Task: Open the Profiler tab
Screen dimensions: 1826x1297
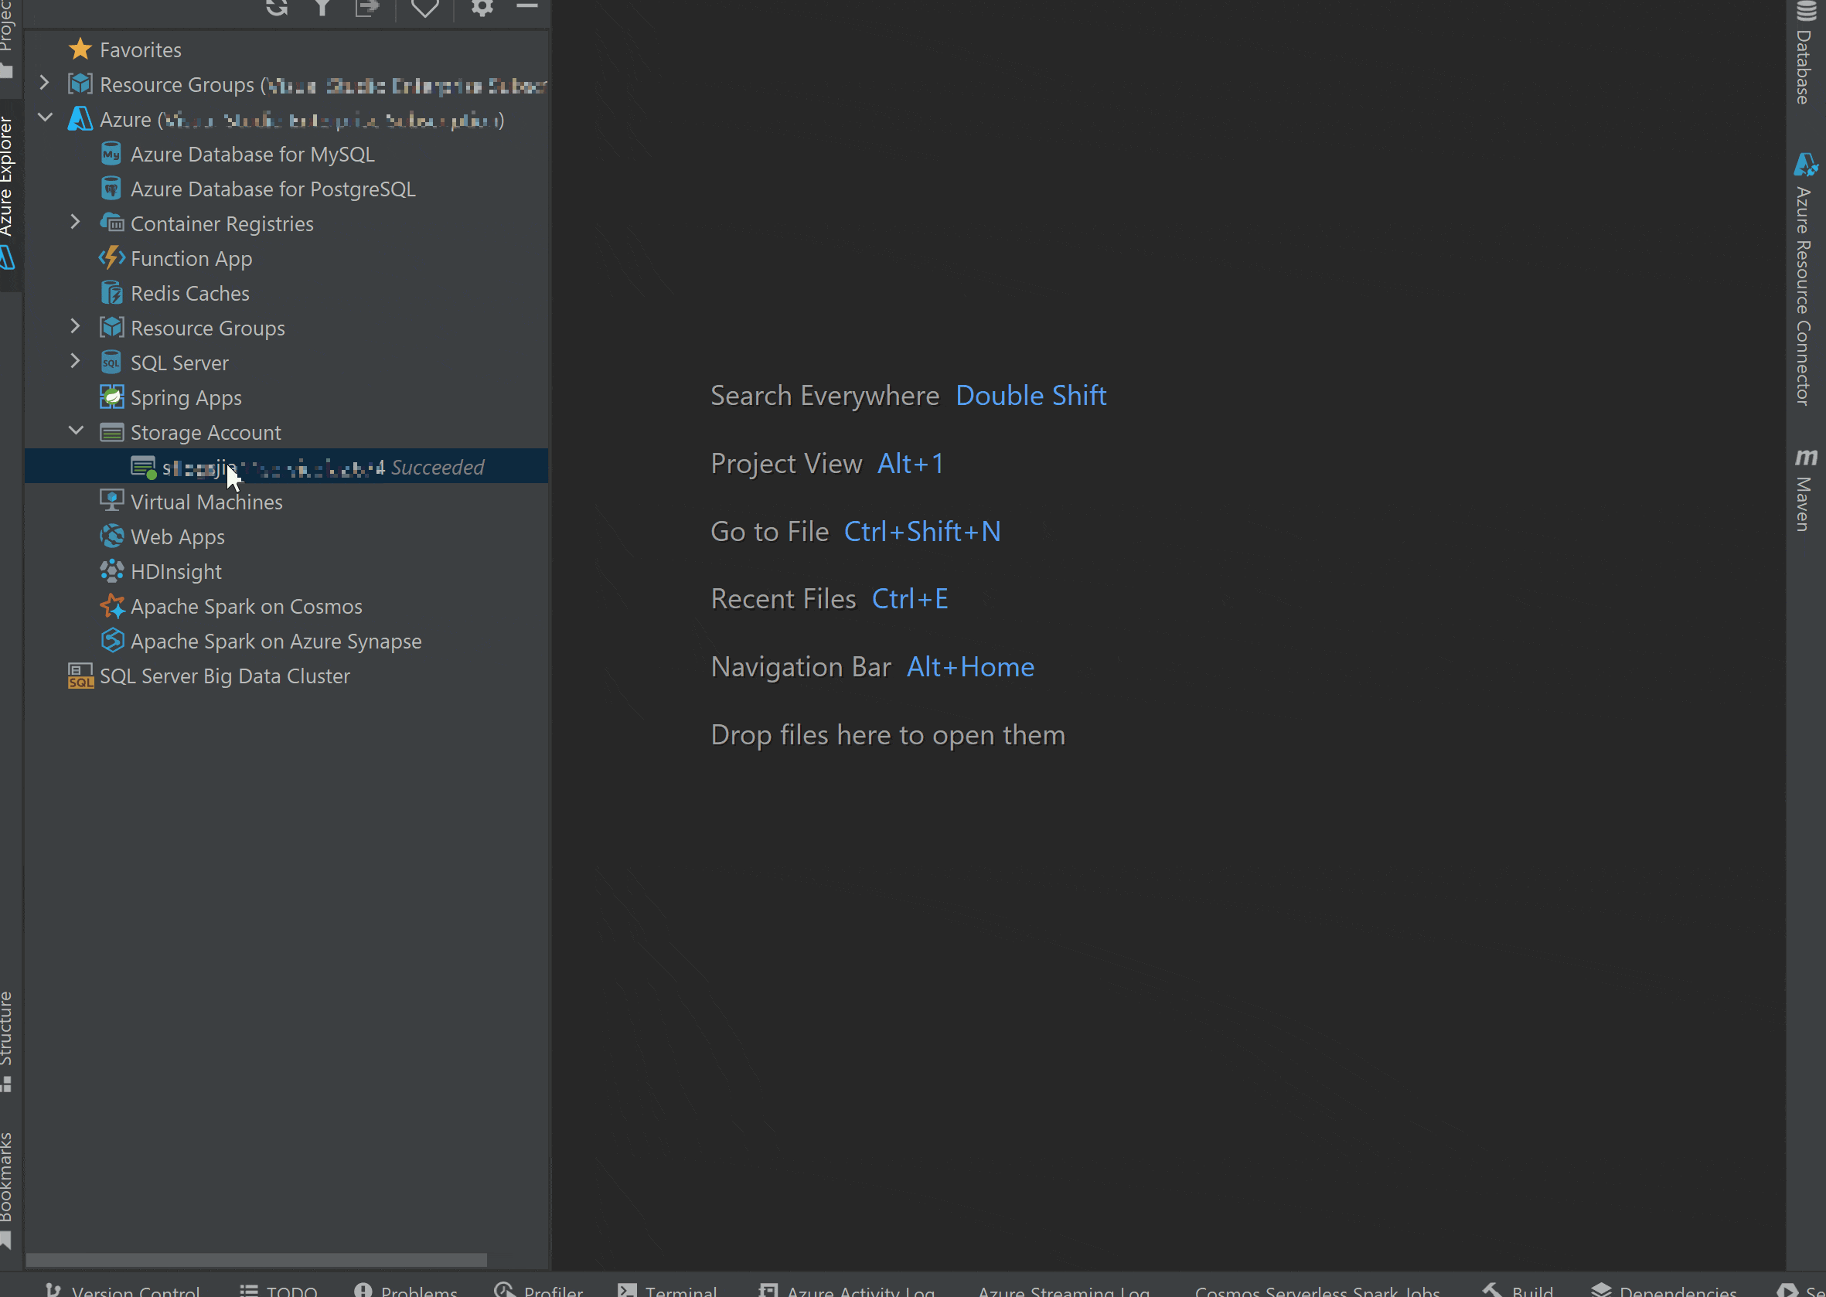Action: point(539,1289)
